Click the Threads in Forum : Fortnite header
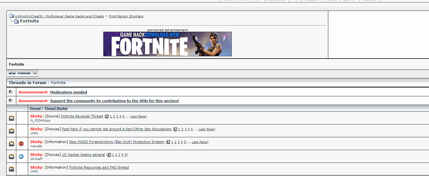Viewport: 429px width, 176px height. (x=37, y=83)
